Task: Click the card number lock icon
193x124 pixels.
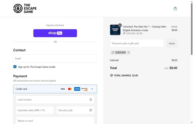Action: coord(91,100)
